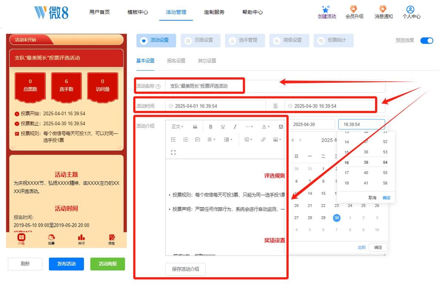Select day 21 in the calendar

tap(310, 206)
